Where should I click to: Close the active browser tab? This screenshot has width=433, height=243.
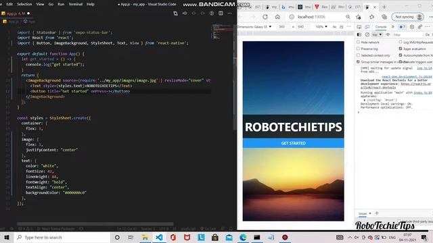[x=375, y=7]
